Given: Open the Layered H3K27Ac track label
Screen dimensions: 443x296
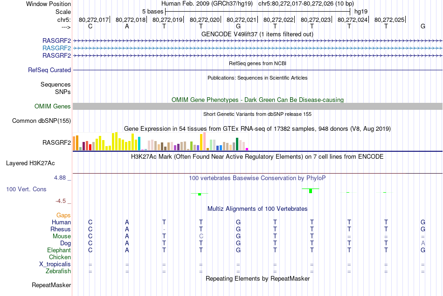Looking at the screenshot, I should pos(30,163).
